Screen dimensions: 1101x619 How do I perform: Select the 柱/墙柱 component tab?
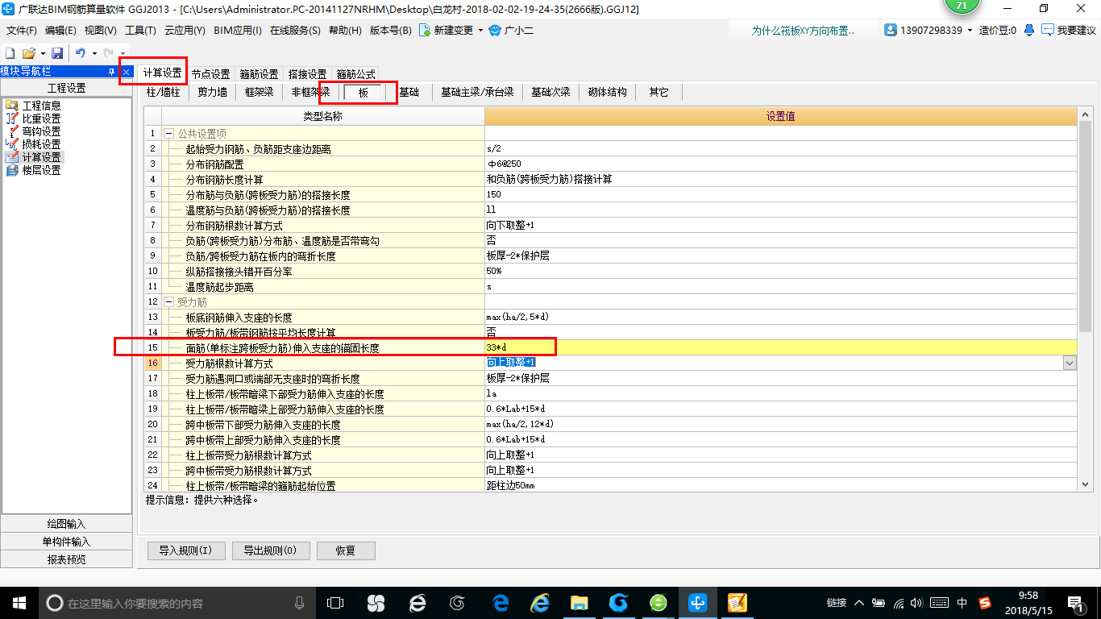coord(163,93)
